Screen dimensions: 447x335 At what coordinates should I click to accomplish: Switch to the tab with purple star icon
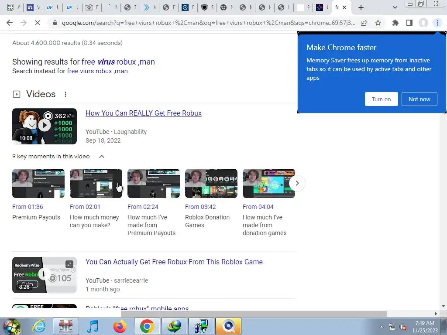pyautogui.click(x=320, y=7)
